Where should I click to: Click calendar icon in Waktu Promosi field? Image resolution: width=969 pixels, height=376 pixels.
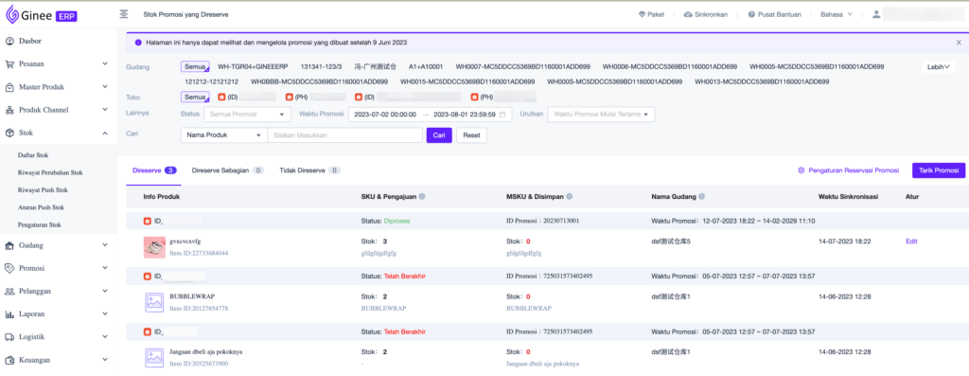[502, 115]
